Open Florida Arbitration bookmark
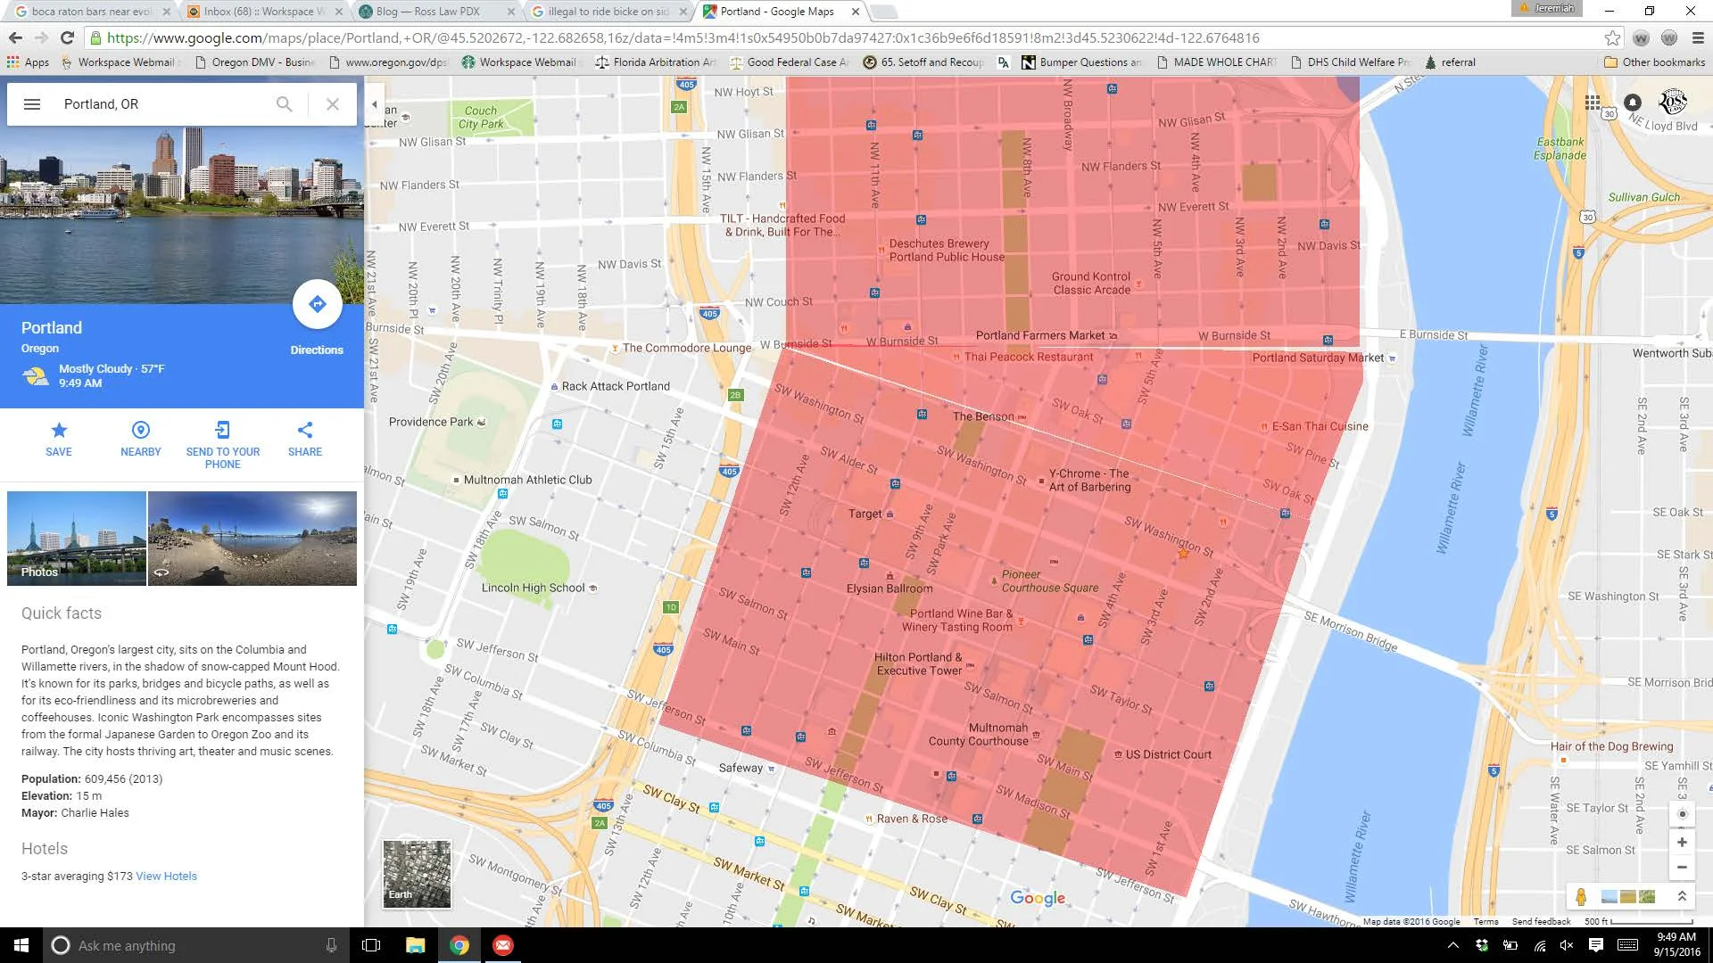Viewport: 1713px width, 963px height. 656,62
